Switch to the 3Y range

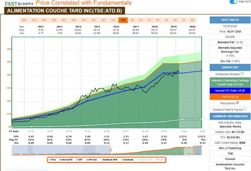click(x=184, y=20)
